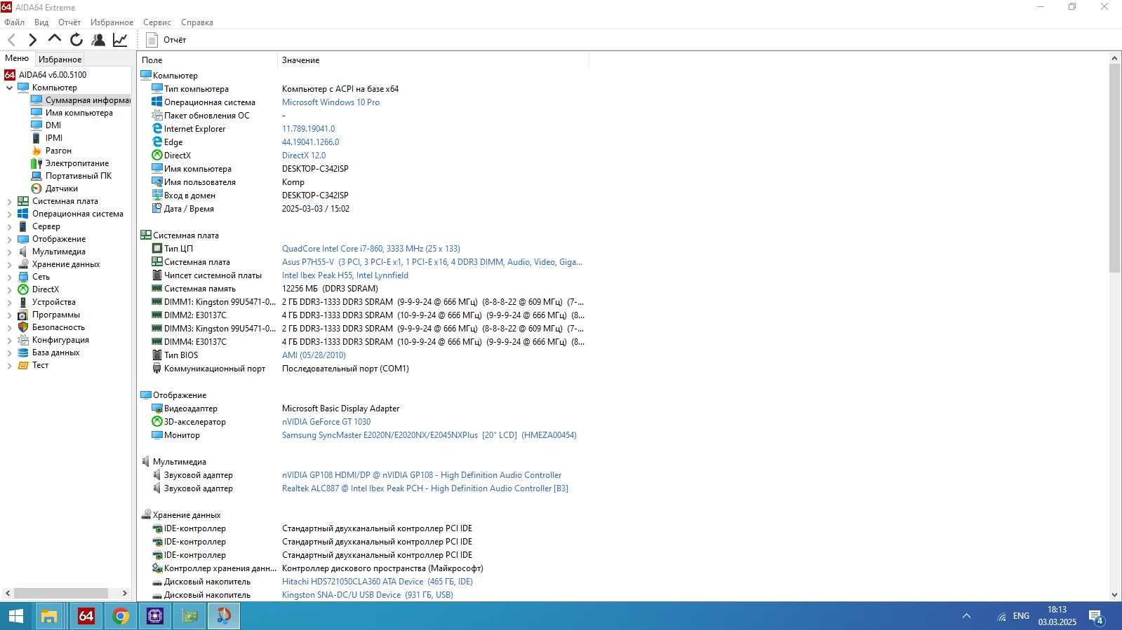Expand the Операционная система tree node
Screen dimensions: 1122x630
[x=9, y=214]
